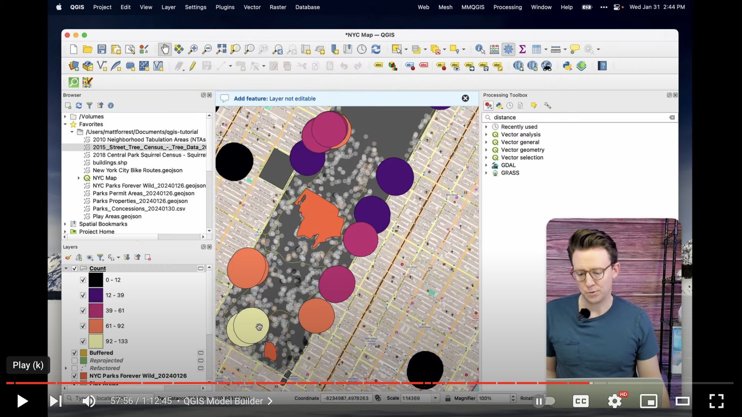The image size is (742, 417).
Task: Uncheck the 39 - 61 class
Action: (x=83, y=311)
